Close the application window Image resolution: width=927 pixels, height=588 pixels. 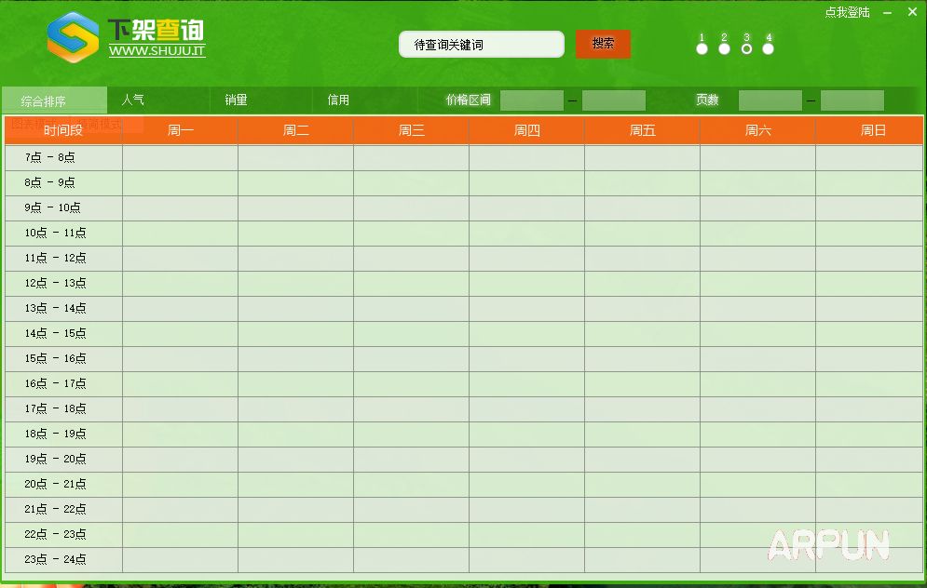coord(912,12)
